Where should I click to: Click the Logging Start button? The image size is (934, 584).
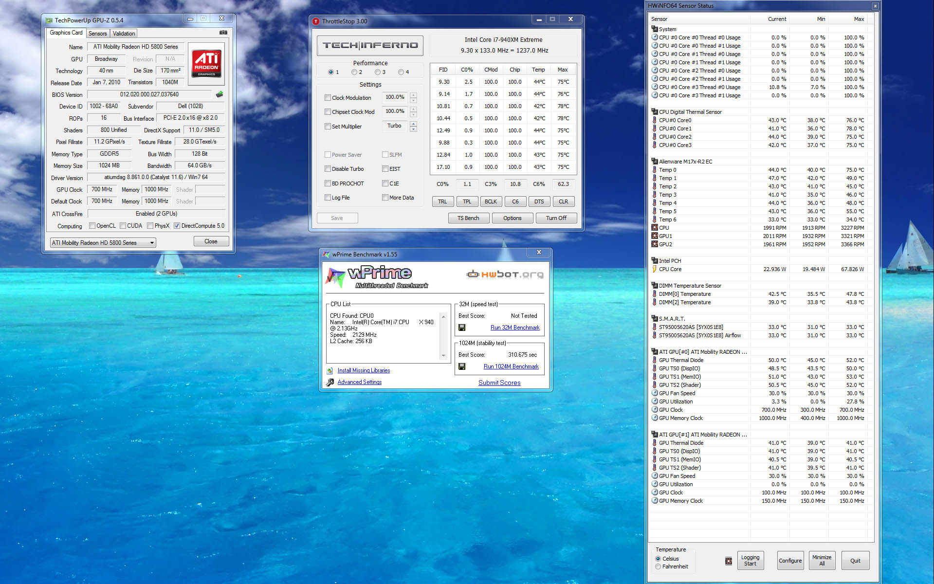click(750, 561)
